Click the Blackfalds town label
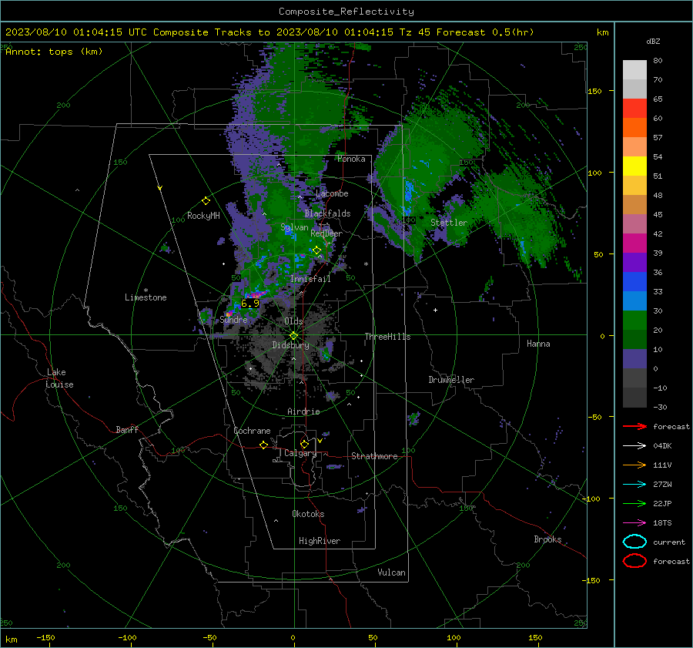 click(x=327, y=213)
